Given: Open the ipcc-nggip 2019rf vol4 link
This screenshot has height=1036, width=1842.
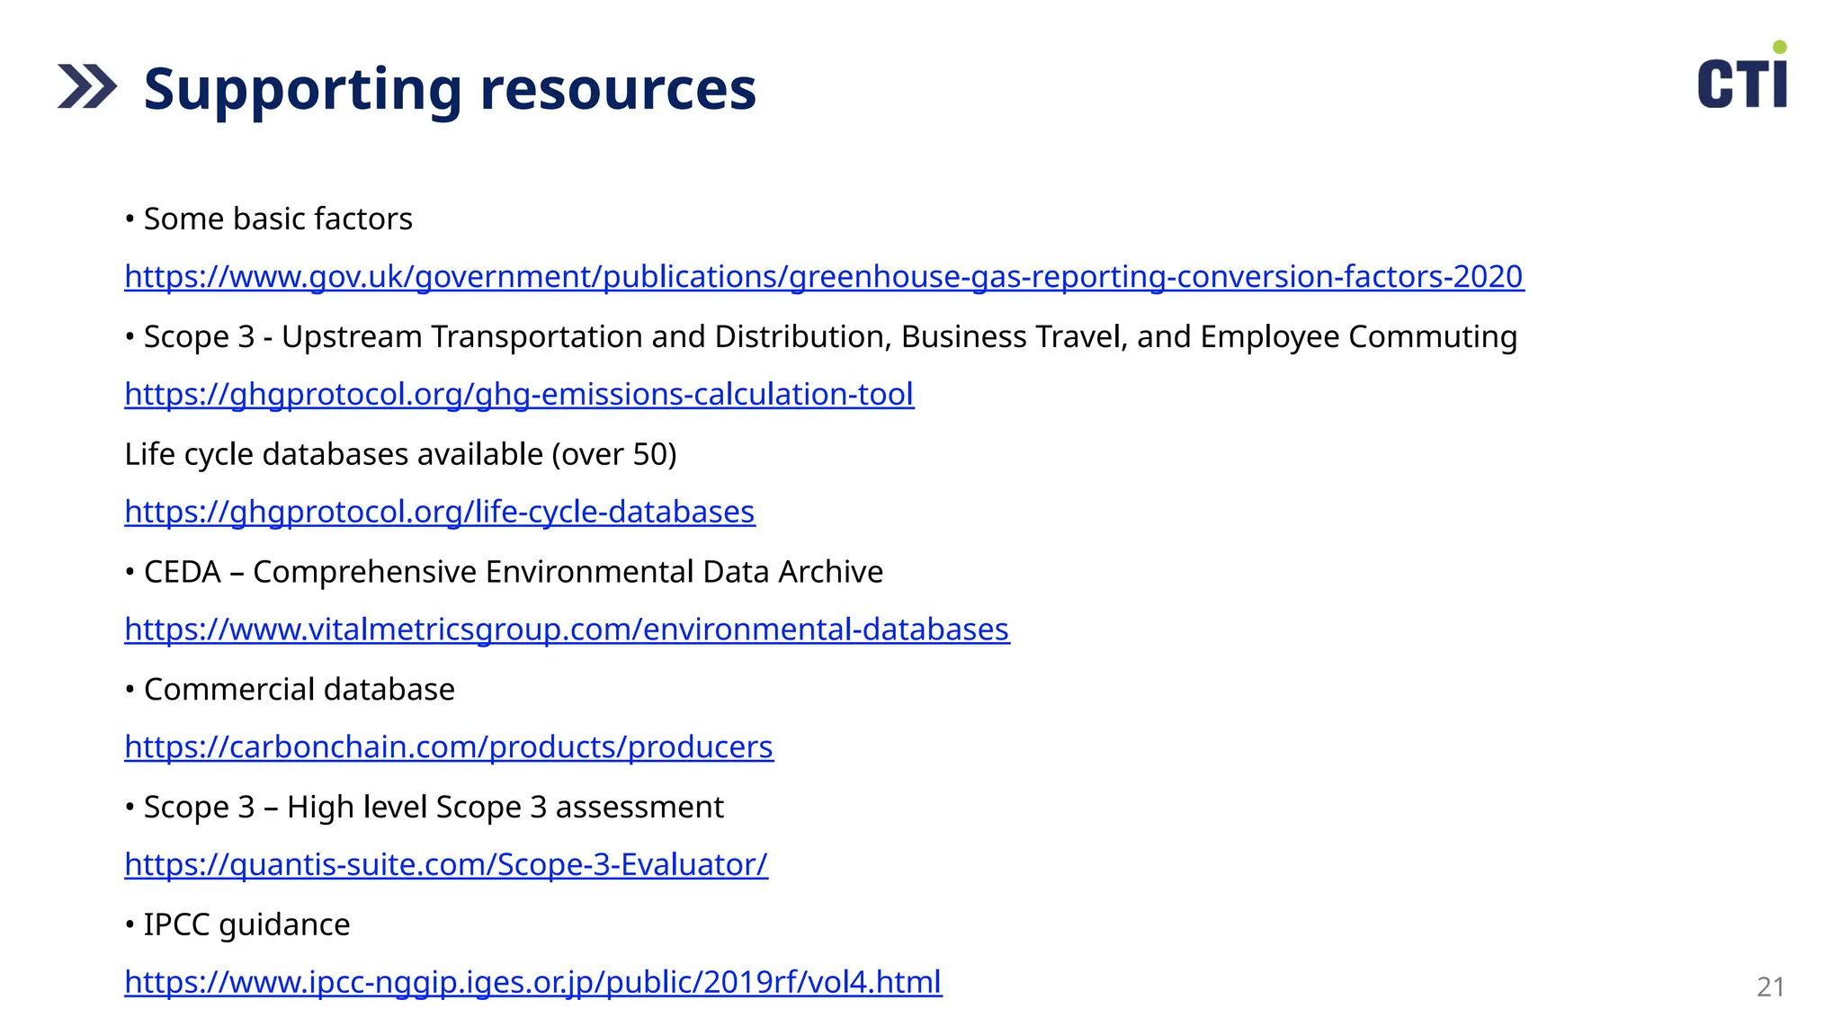Looking at the screenshot, I should click(x=532, y=982).
